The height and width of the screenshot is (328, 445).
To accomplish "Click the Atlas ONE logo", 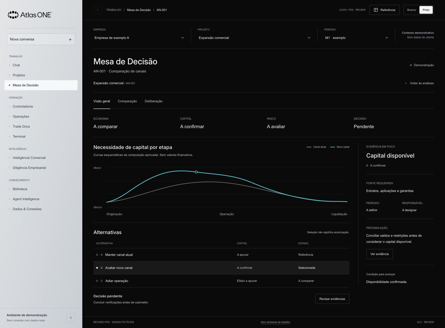I will pyautogui.click(x=30, y=15).
